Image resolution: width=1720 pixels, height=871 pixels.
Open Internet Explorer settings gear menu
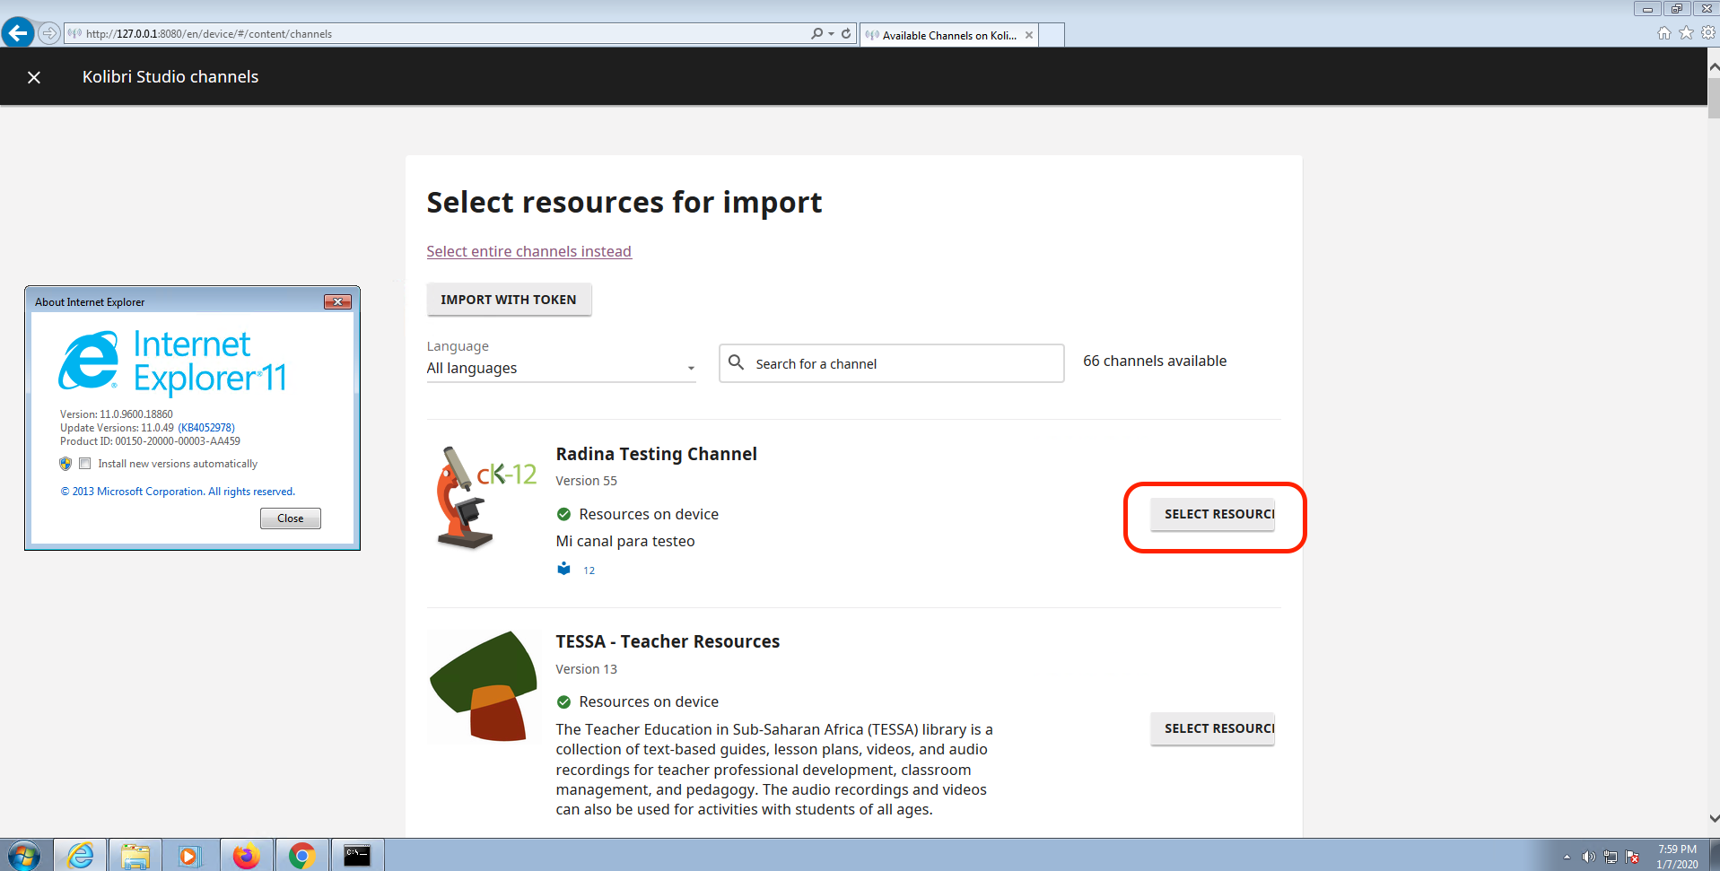point(1707,32)
